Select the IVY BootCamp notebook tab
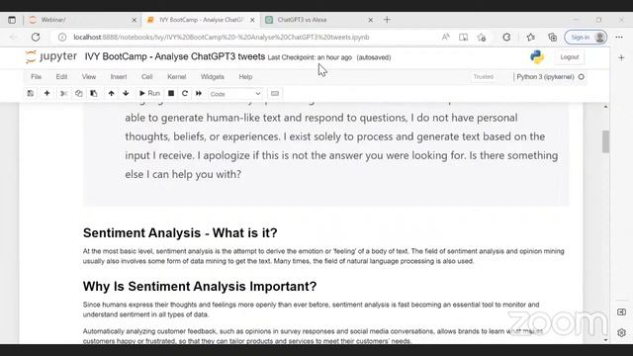The height and width of the screenshot is (356, 633). [200, 20]
